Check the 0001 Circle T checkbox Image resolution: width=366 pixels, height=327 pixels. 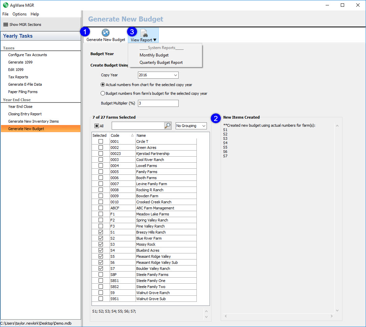101,141
